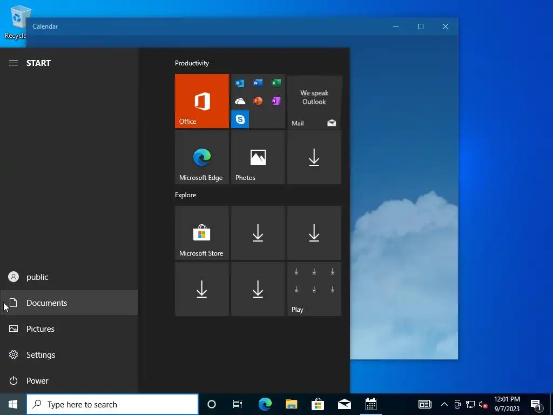Screen dimensions: 553x415
Task: Maximize the Calendar window
Action: coord(421,26)
